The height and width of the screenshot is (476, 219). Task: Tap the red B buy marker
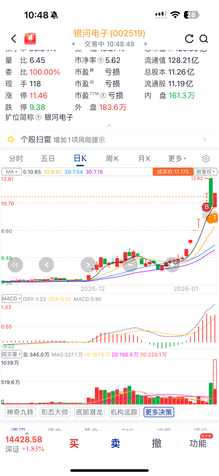coord(206,207)
